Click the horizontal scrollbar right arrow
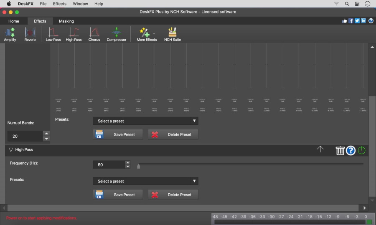The image size is (376, 225). coord(364,208)
